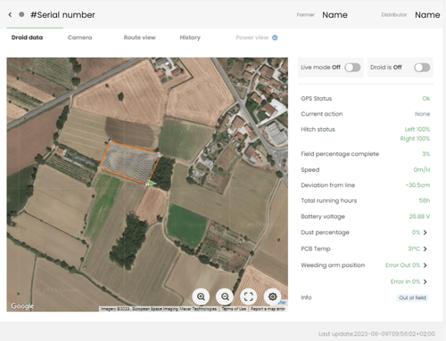
Task: Click the Hitch status Right 100% value
Action: click(415, 139)
